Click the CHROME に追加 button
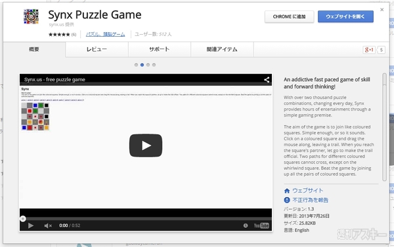The width and height of the screenshot is (394, 247). (289, 17)
